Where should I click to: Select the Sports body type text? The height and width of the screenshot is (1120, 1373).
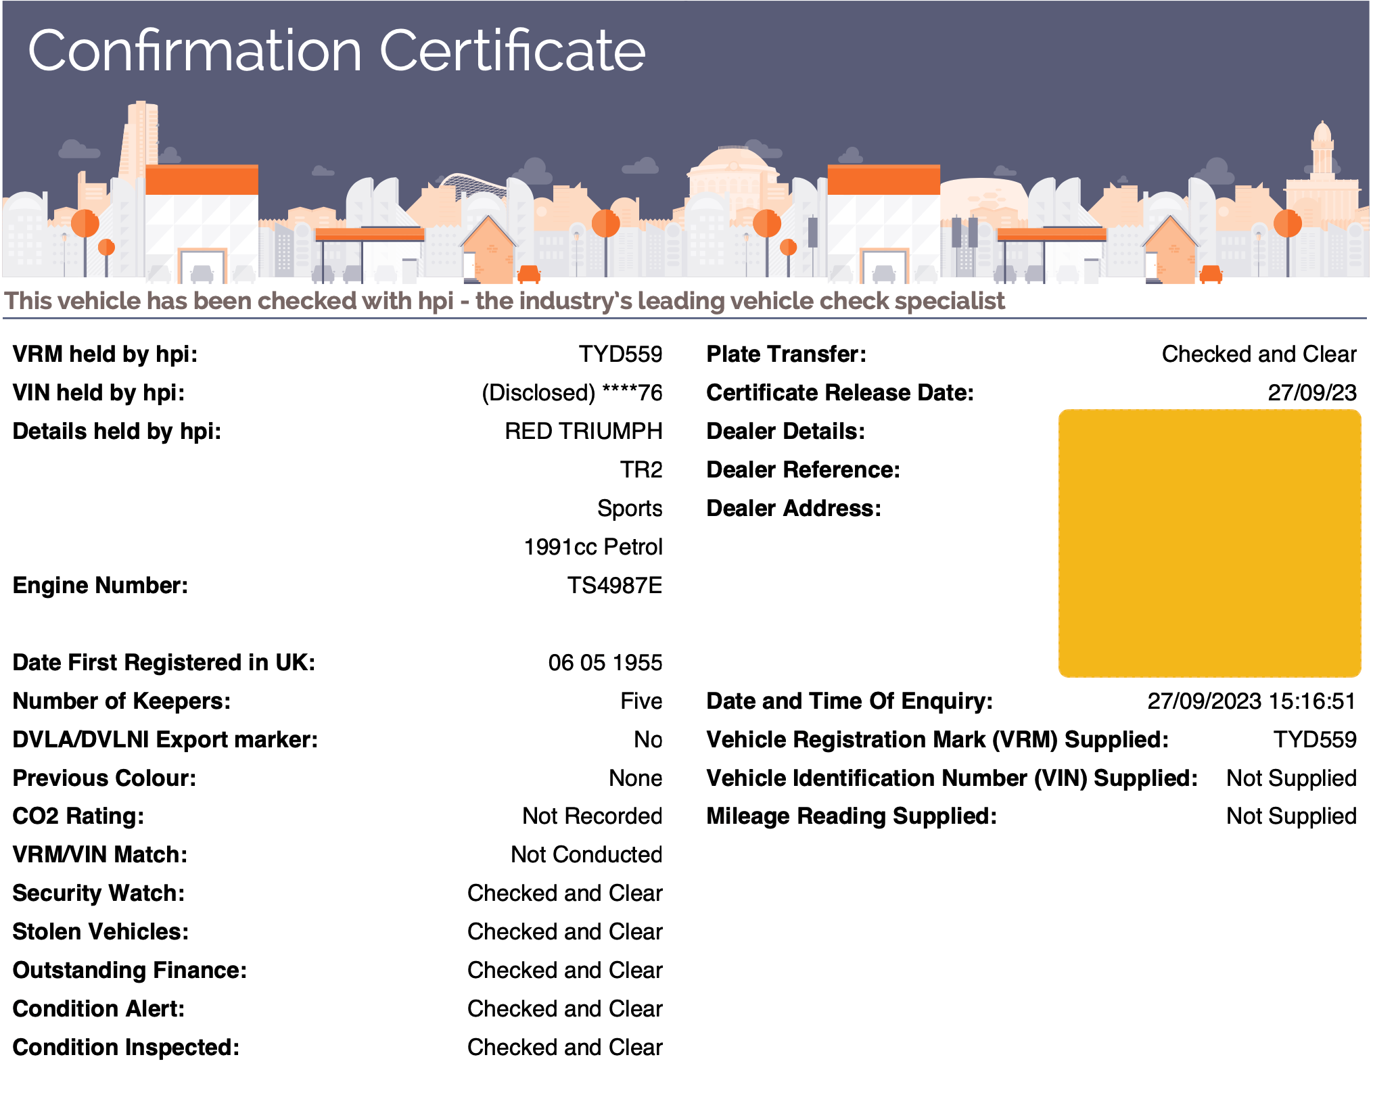pos(630,508)
